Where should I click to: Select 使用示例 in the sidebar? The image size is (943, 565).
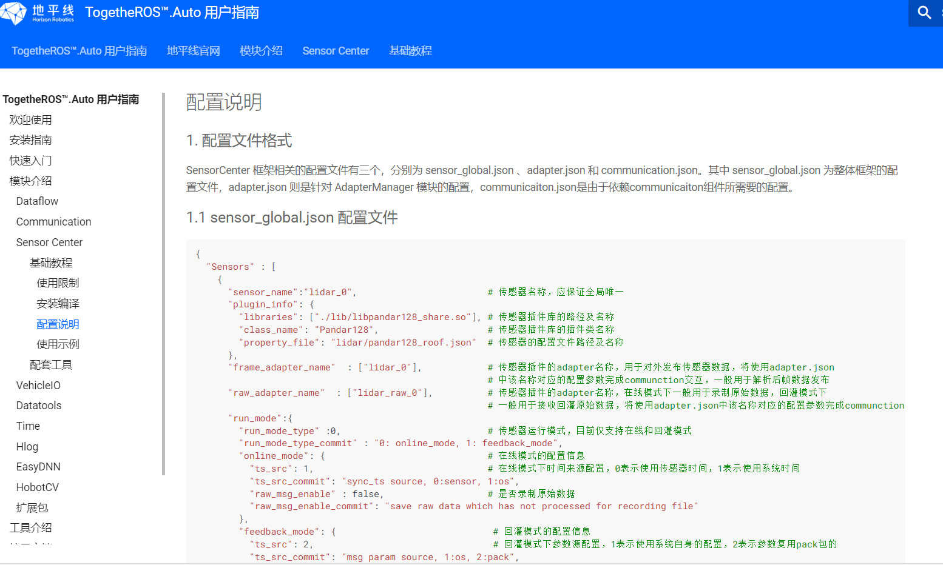point(58,344)
